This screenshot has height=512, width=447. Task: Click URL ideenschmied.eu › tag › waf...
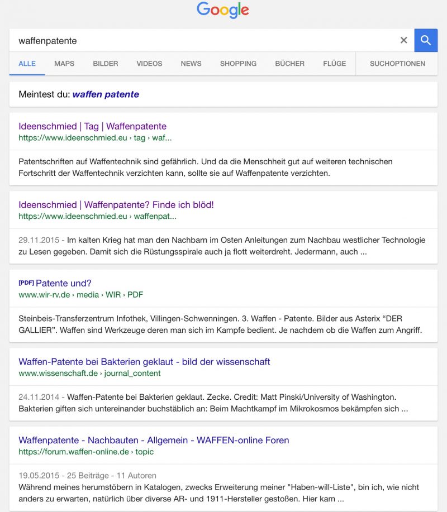click(x=95, y=138)
